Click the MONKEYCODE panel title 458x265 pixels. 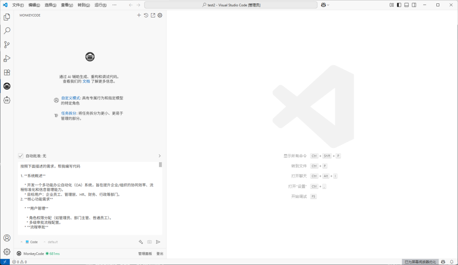(30, 15)
